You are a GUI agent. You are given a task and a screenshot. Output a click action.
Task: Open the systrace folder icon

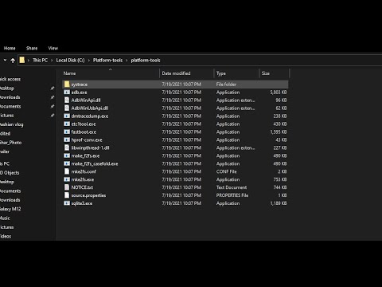[x=67, y=85]
